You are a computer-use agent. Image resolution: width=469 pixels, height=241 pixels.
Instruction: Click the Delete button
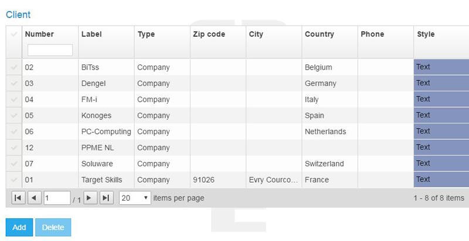pos(53,228)
